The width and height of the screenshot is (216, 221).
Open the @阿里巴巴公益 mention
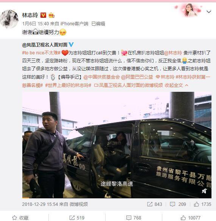pos(137,77)
